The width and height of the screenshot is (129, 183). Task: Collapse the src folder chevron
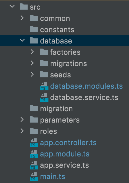[12, 6]
